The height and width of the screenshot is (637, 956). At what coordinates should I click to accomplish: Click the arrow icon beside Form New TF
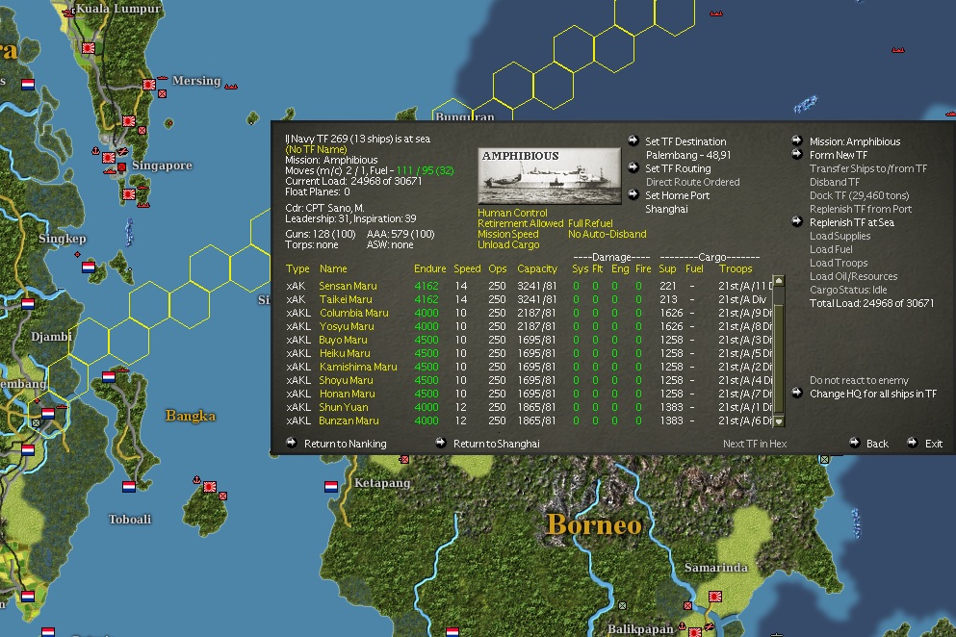click(x=797, y=155)
